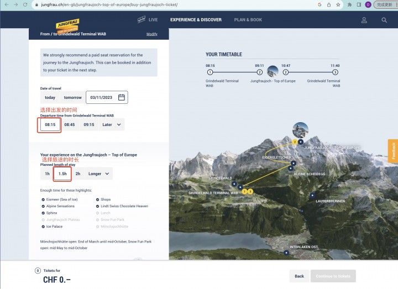Expand the Later departure time dropdown
The height and width of the screenshot is (289, 398).
[x=112, y=124]
